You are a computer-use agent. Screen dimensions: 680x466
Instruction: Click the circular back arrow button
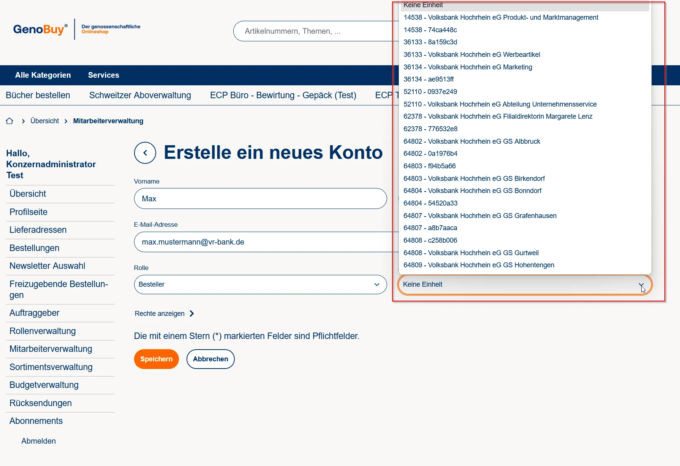[145, 153]
